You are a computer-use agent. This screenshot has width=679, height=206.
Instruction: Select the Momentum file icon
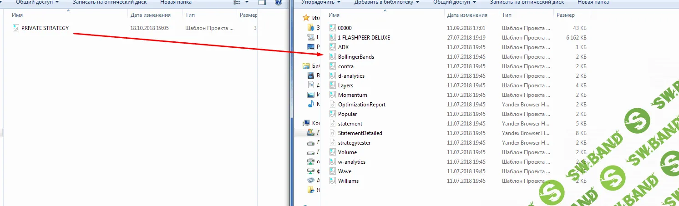point(332,95)
